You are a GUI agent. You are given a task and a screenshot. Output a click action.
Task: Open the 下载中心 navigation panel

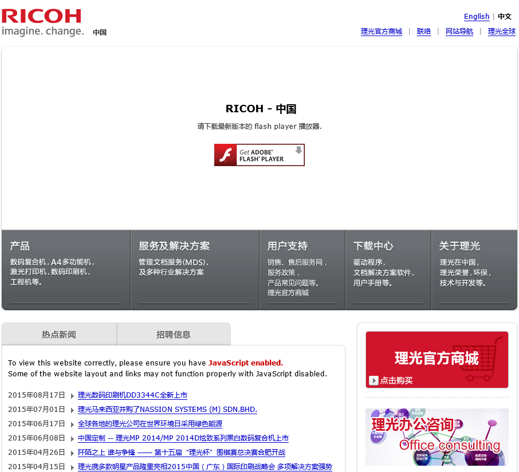[x=388, y=270]
